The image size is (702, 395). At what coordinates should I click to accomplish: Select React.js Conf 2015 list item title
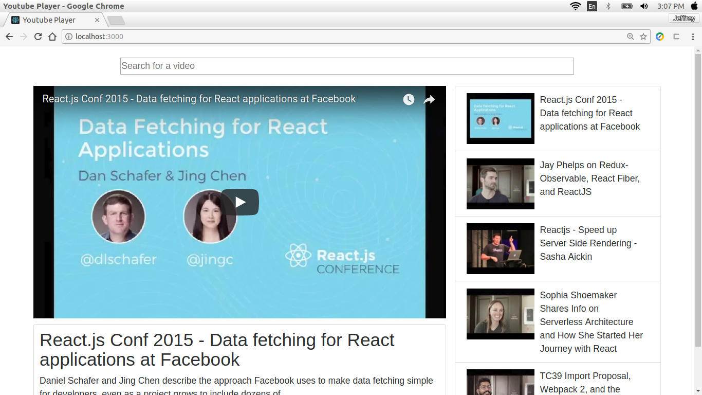[x=590, y=113]
